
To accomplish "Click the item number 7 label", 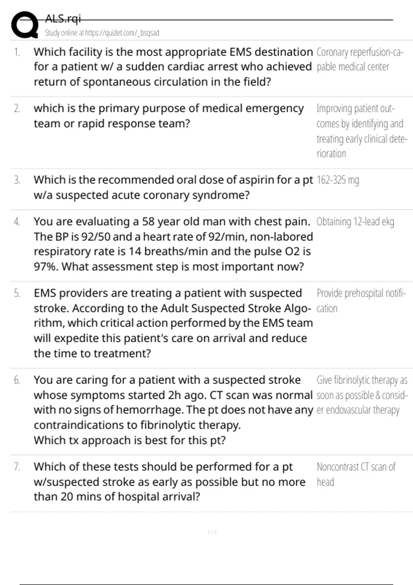I will [17, 467].
